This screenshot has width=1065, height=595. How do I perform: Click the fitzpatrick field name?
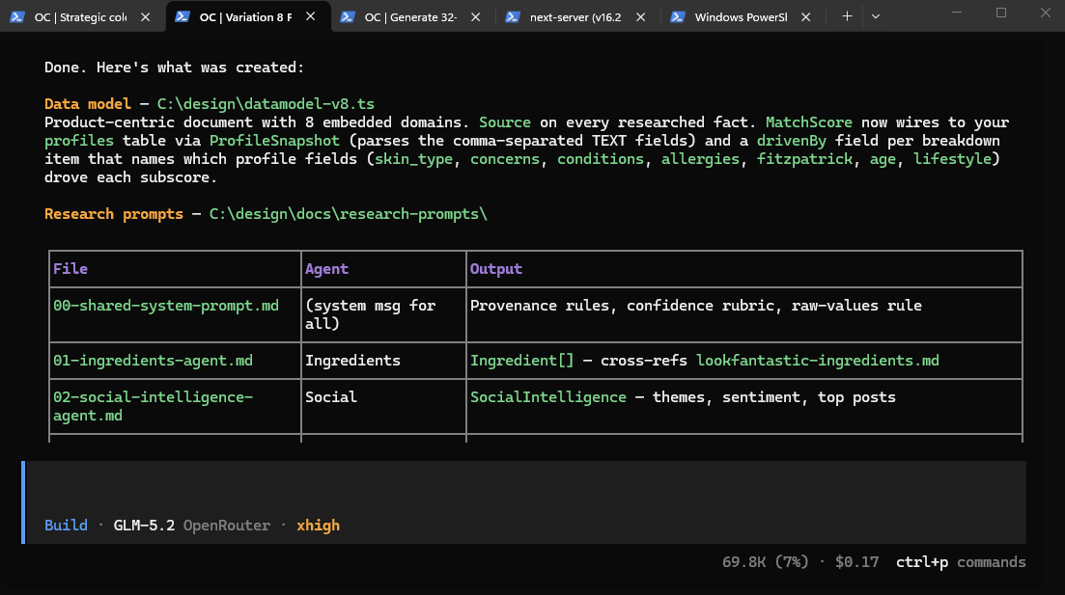[804, 159]
